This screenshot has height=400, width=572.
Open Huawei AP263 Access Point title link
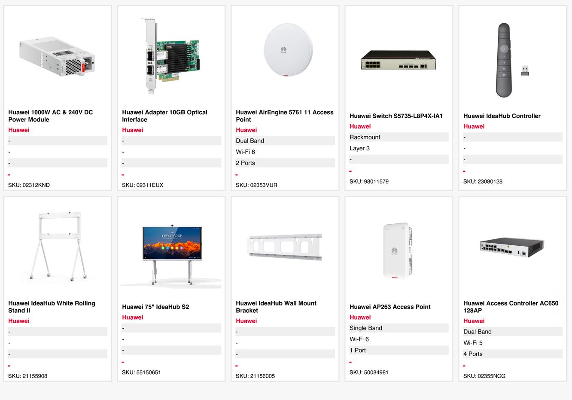(390, 307)
